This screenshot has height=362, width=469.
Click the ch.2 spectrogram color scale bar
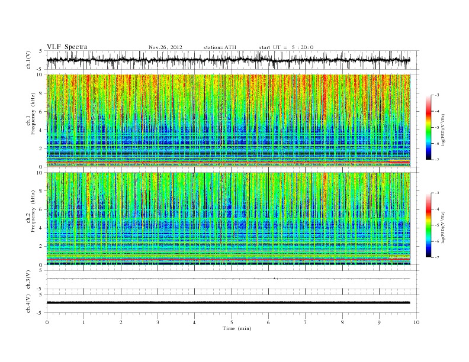428,225
